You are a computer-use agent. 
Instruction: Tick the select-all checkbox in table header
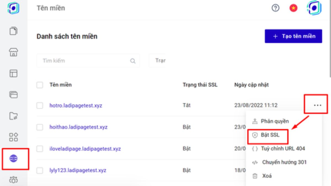click(x=40, y=85)
